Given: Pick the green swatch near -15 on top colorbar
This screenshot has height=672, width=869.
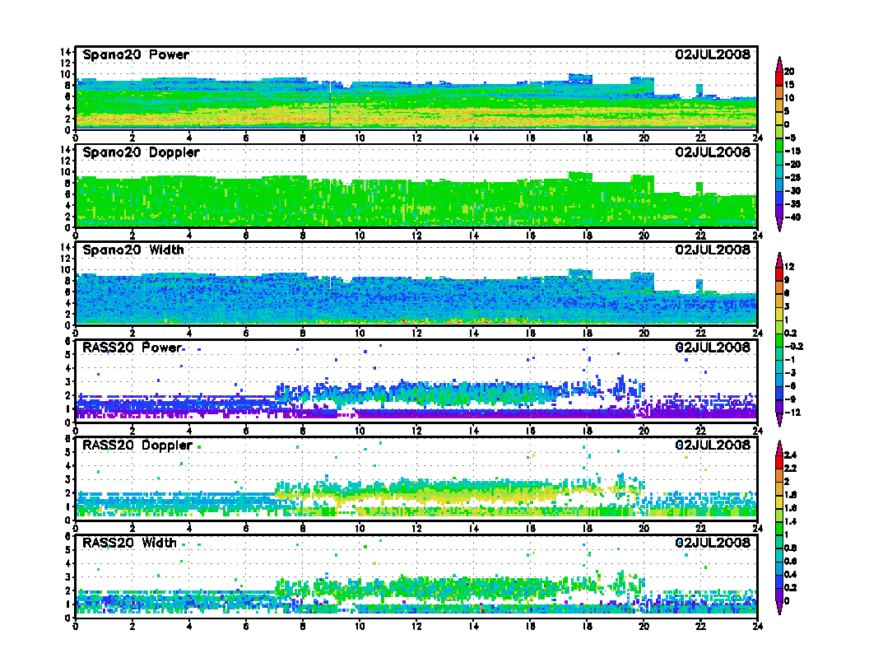Looking at the screenshot, I should 779,145.
